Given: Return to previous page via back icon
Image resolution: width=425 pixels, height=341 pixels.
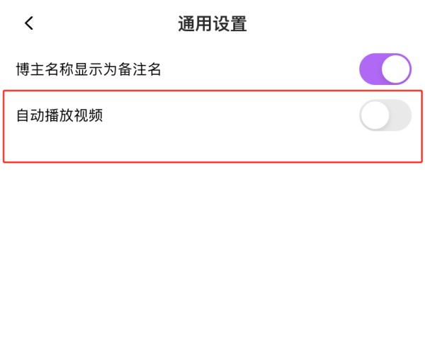Looking at the screenshot, I should (29, 23).
